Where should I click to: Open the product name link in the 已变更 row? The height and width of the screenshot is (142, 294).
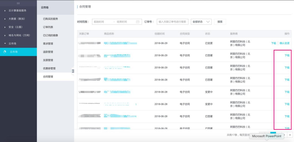pyautogui.click(x=120, y=43)
